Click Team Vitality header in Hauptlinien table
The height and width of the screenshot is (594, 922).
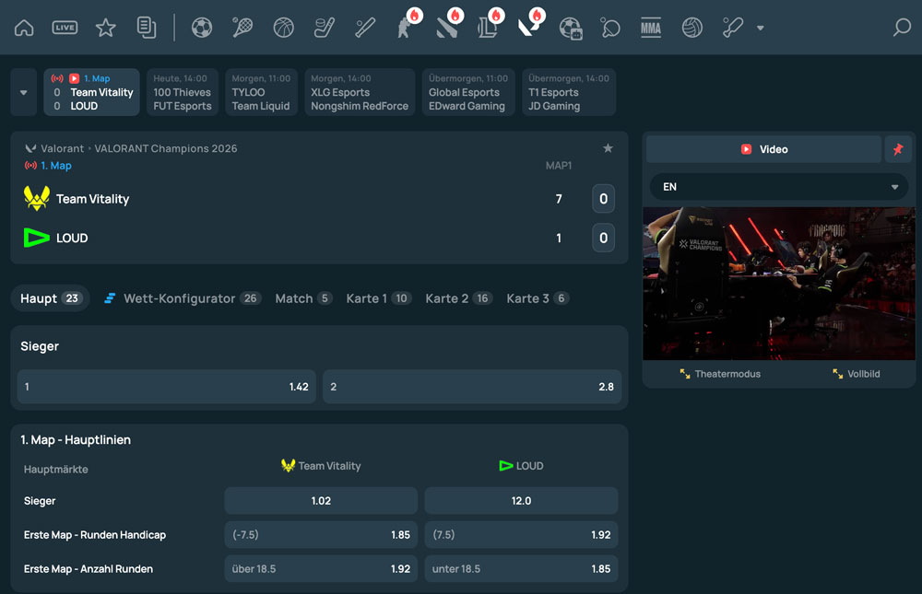coord(321,466)
